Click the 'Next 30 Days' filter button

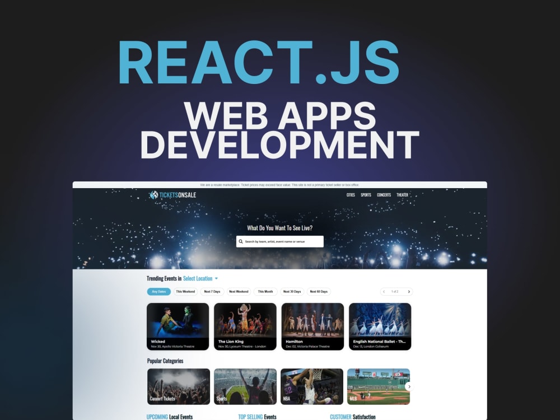pos(292,291)
